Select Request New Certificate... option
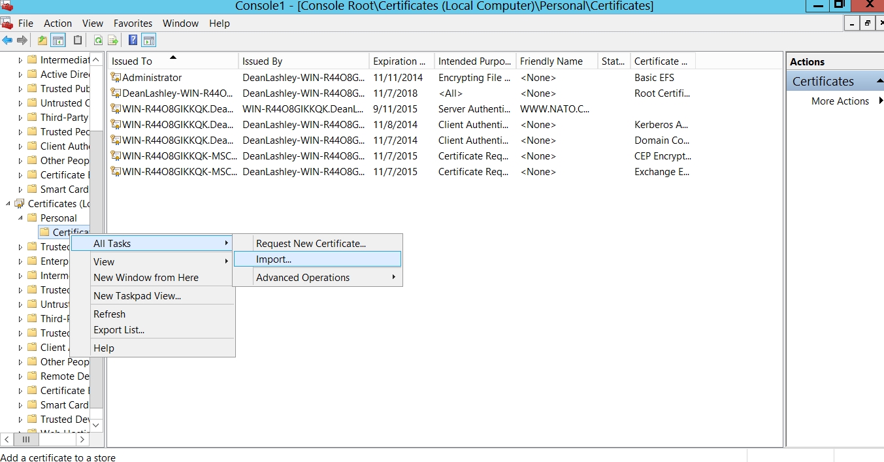The height and width of the screenshot is (462, 884). [x=310, y=244]
